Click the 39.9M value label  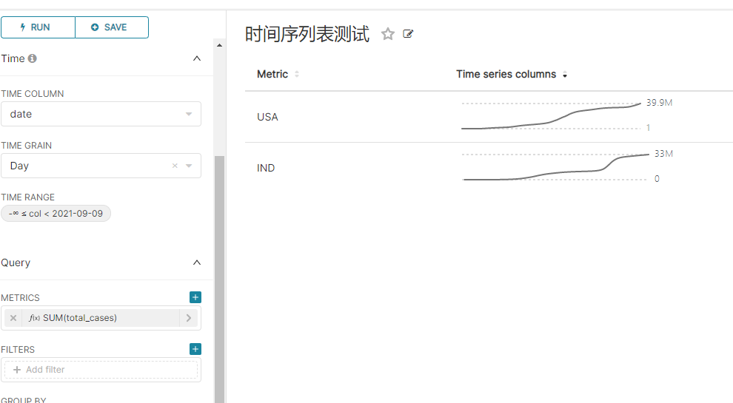[659, 103]
